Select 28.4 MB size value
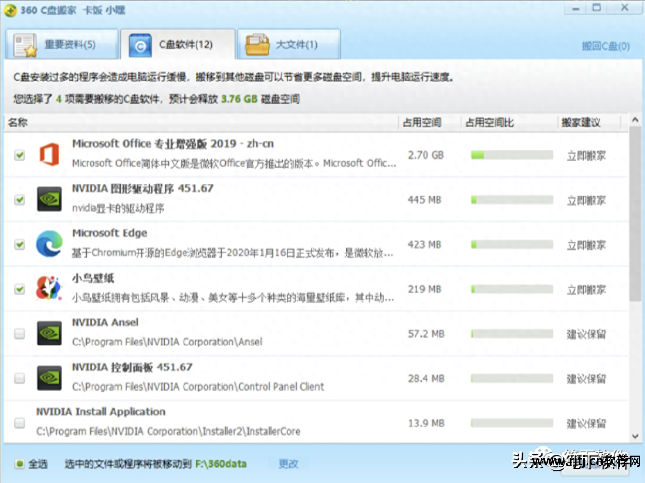Screen dimensions: 645x483 pyautogui.click(x=426, y=378)
